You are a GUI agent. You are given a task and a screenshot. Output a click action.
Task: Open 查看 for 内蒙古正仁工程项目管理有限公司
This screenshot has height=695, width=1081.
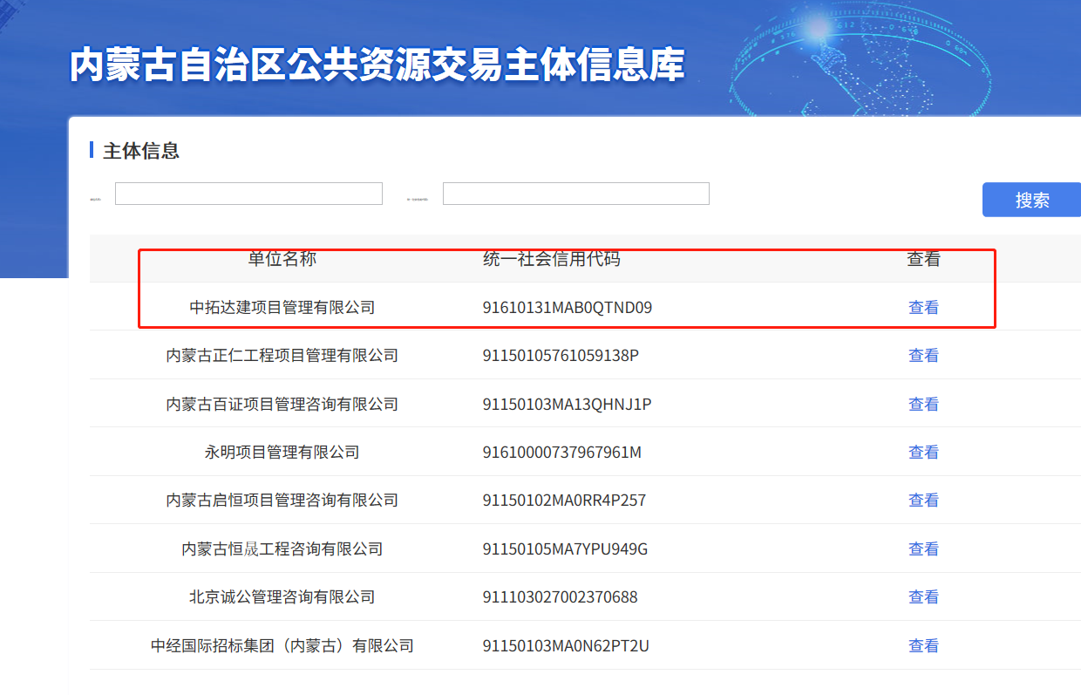pos(923,355)
